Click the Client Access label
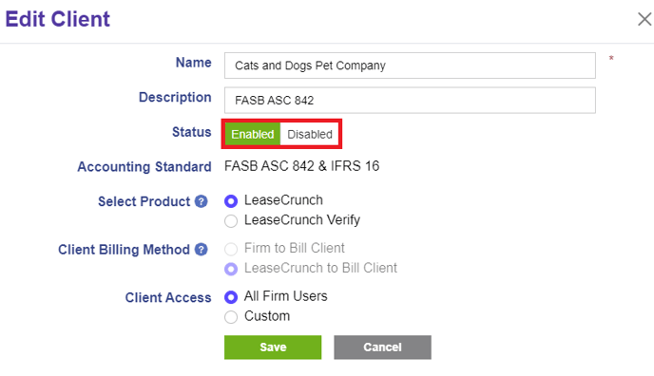 click(168, 298)
